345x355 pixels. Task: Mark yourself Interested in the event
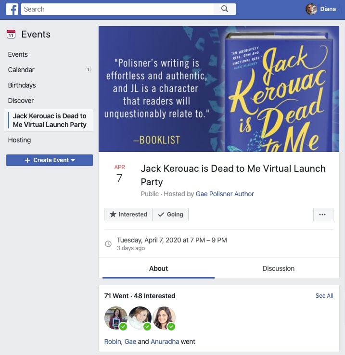128,215
